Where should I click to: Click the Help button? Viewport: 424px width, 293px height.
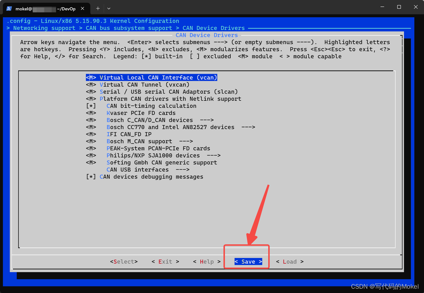tap(207, 261)
